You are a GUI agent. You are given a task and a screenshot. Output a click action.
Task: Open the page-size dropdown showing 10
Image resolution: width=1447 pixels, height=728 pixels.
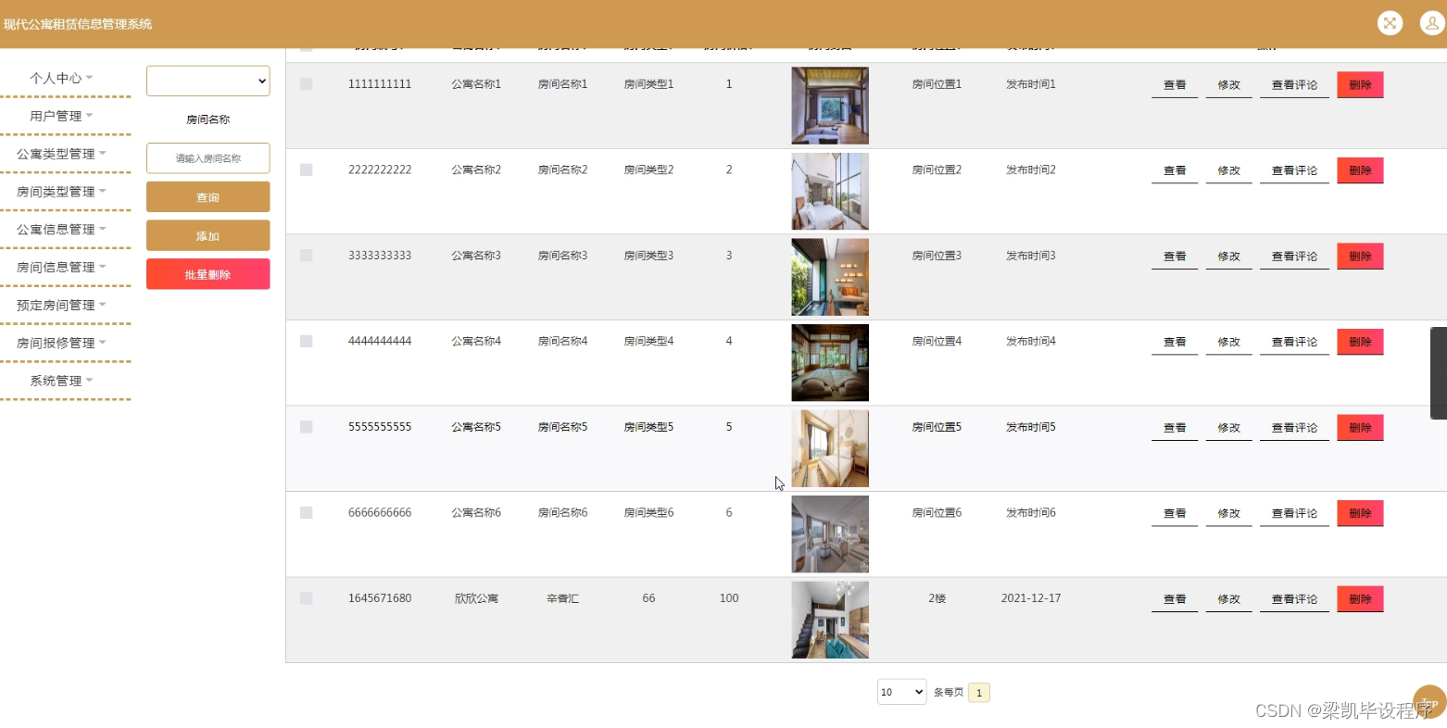pyautogui.click(x=900, y=692)
